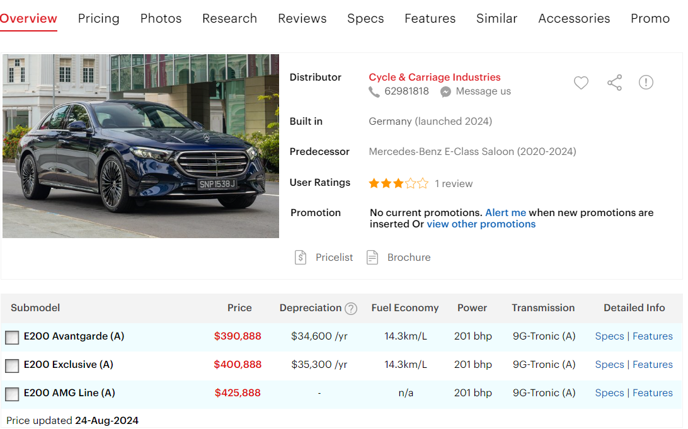Open the Research tab
688x429 pixels.
click(229, 18)
